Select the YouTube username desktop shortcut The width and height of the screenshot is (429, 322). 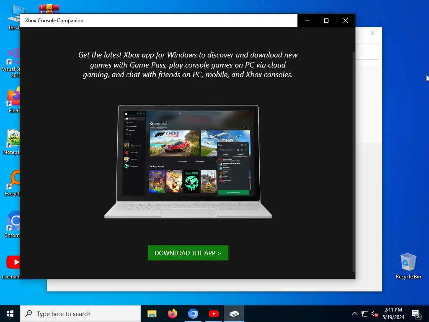click(x=11, y=266)
